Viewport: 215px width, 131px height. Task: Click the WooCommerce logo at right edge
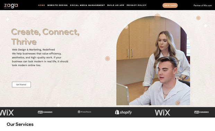point(201,112)
